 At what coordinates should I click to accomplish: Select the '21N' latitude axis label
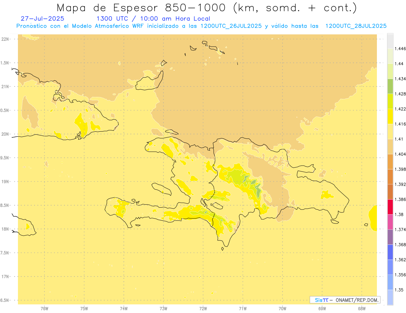pos(5,86)
